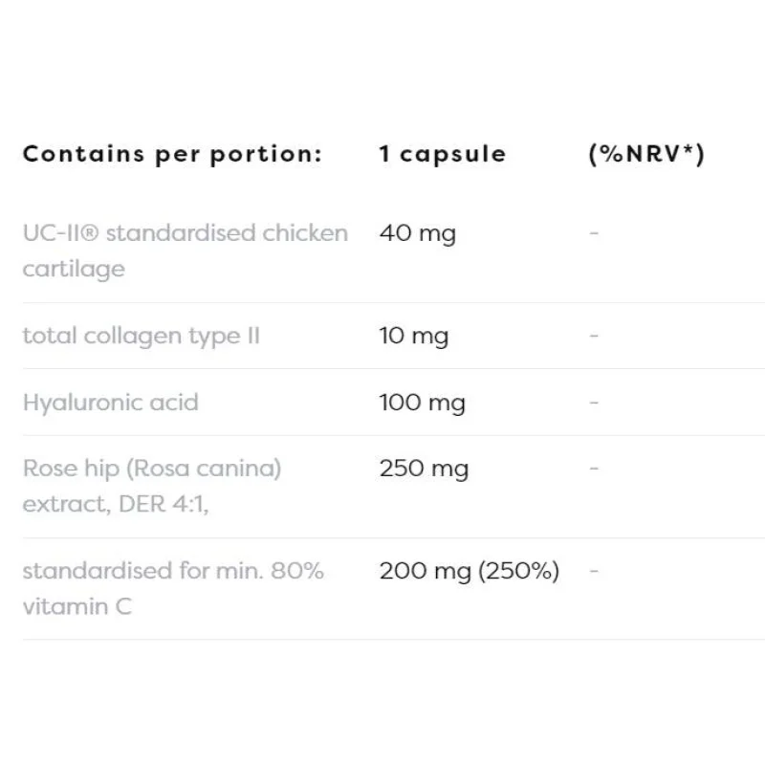Click the 'Contains per portion:' header
The image size is (765, 765).
(x=172, y=154)
